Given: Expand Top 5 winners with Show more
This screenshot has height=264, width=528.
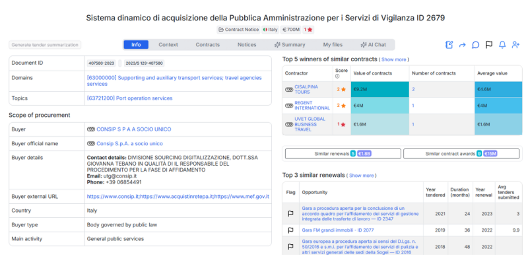Looking at the screenshot, I should (393, 59).
